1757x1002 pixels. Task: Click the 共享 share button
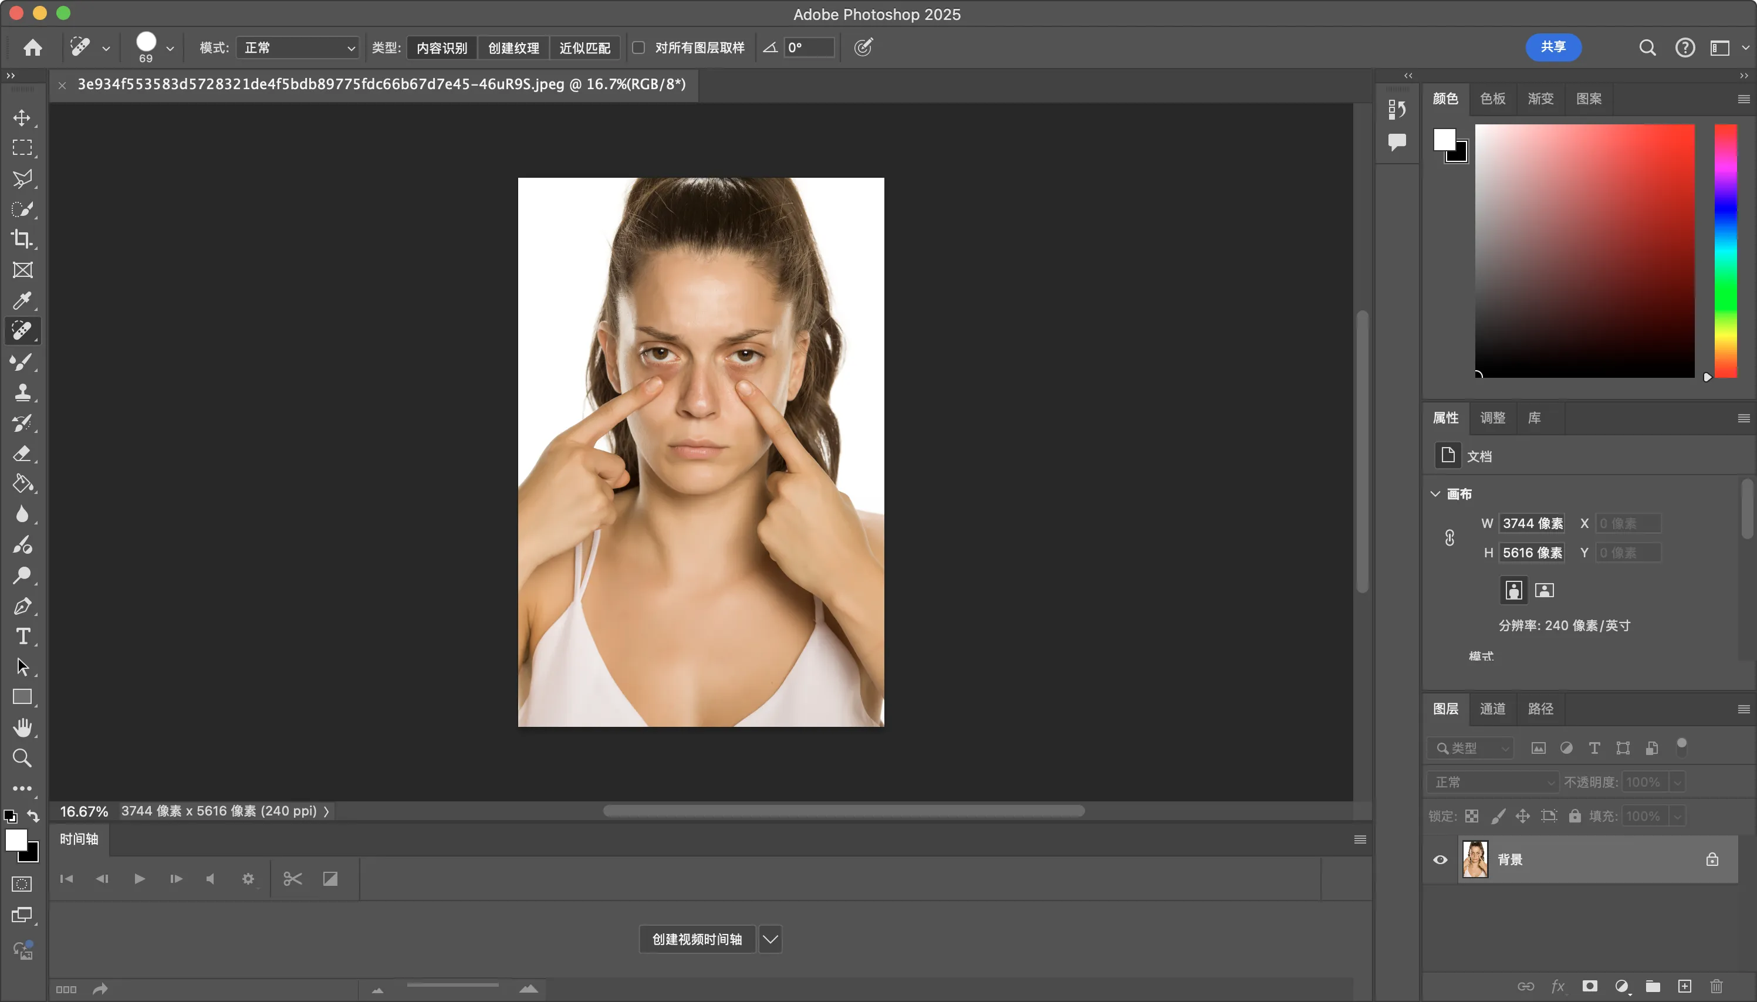(1553, 47)
